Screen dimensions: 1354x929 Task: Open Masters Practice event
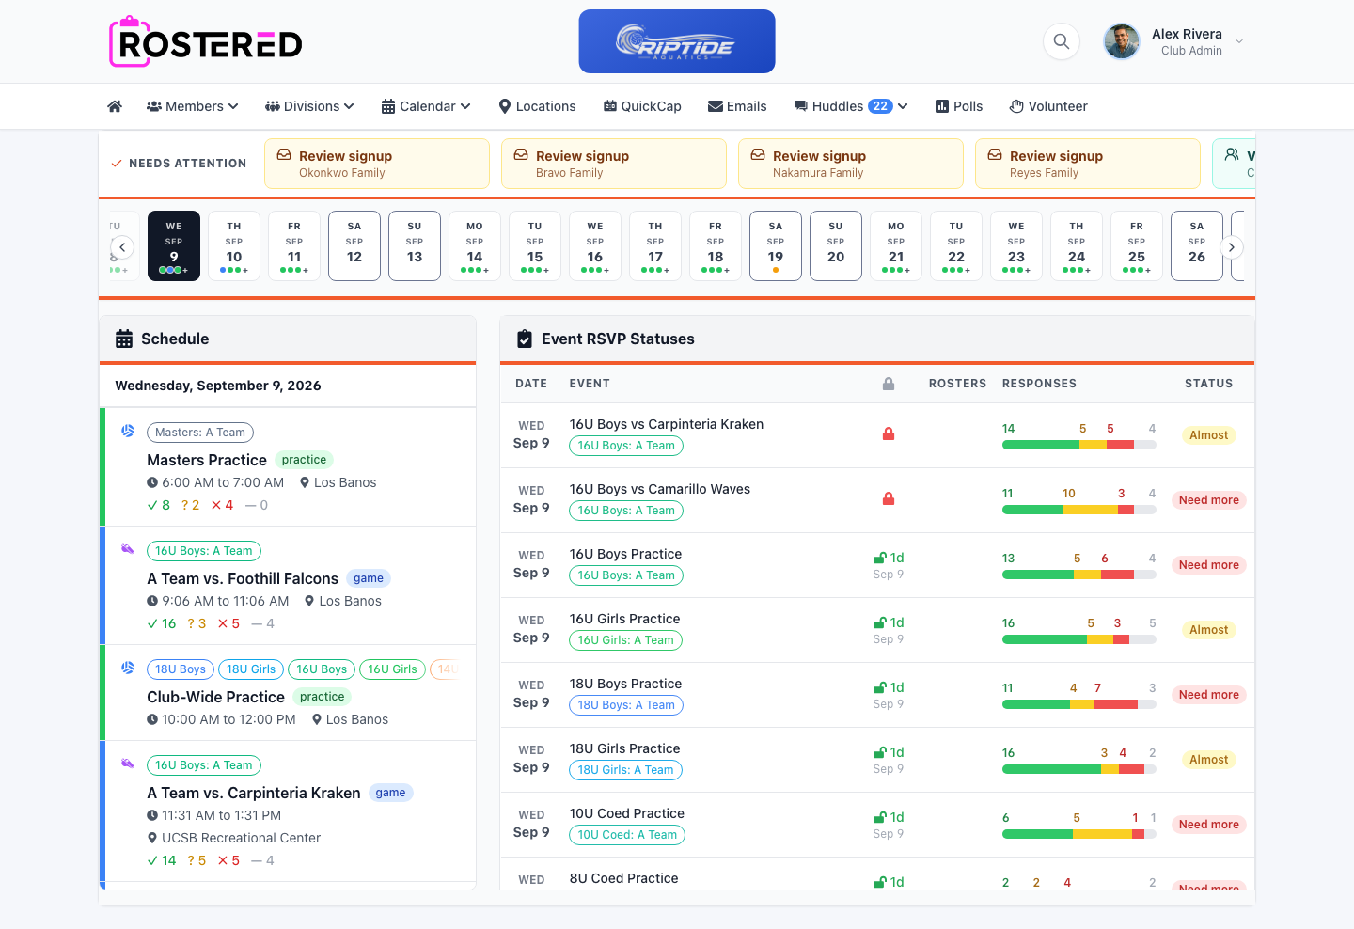point(207,460)
